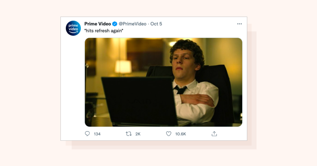Open replies via the speech bubble icon

(x=87, y=134)
